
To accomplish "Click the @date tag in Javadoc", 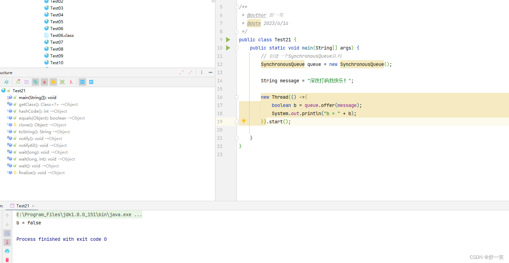I will point(254,23).
